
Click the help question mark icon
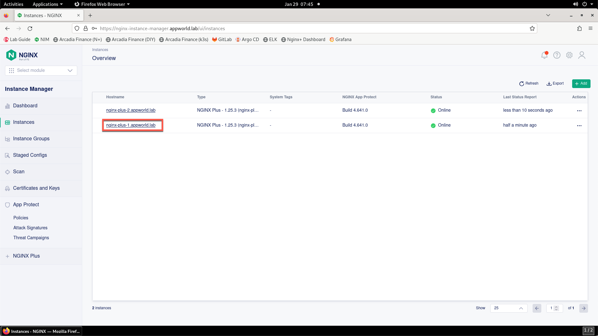pos(557,55)
